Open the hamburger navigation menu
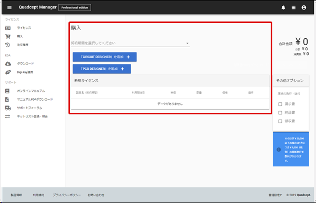316x203 pixels. tap(9, 8)
